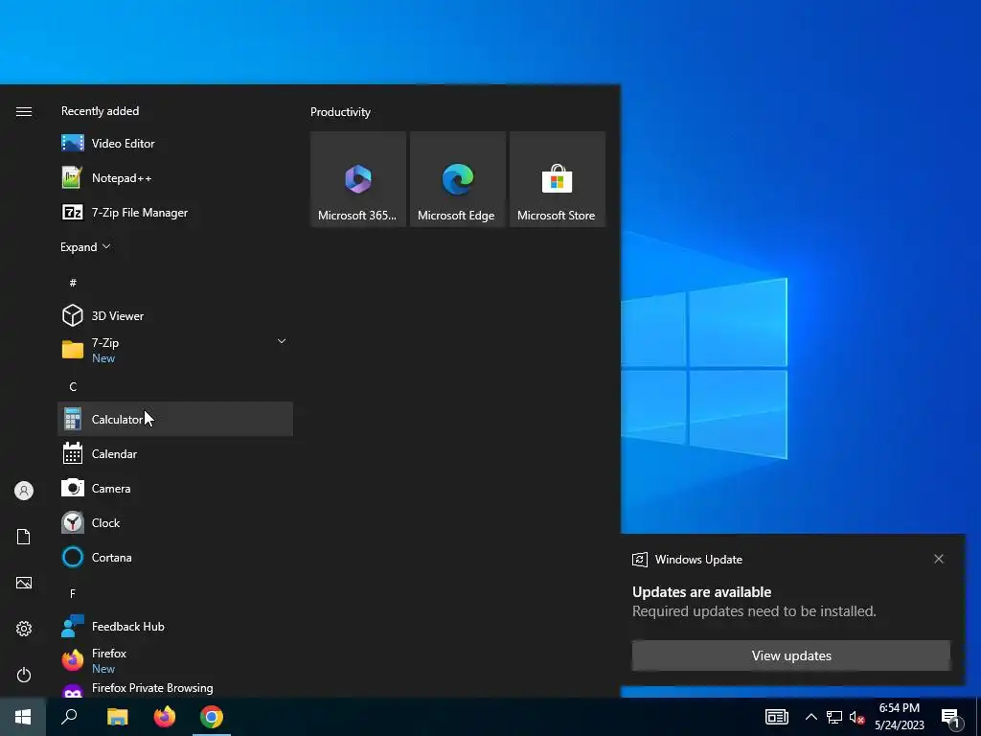Click View updates button

coord(790,655)
